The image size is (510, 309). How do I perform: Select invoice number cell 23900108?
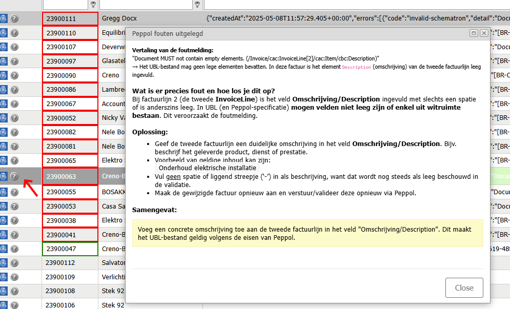coord(70,291)
